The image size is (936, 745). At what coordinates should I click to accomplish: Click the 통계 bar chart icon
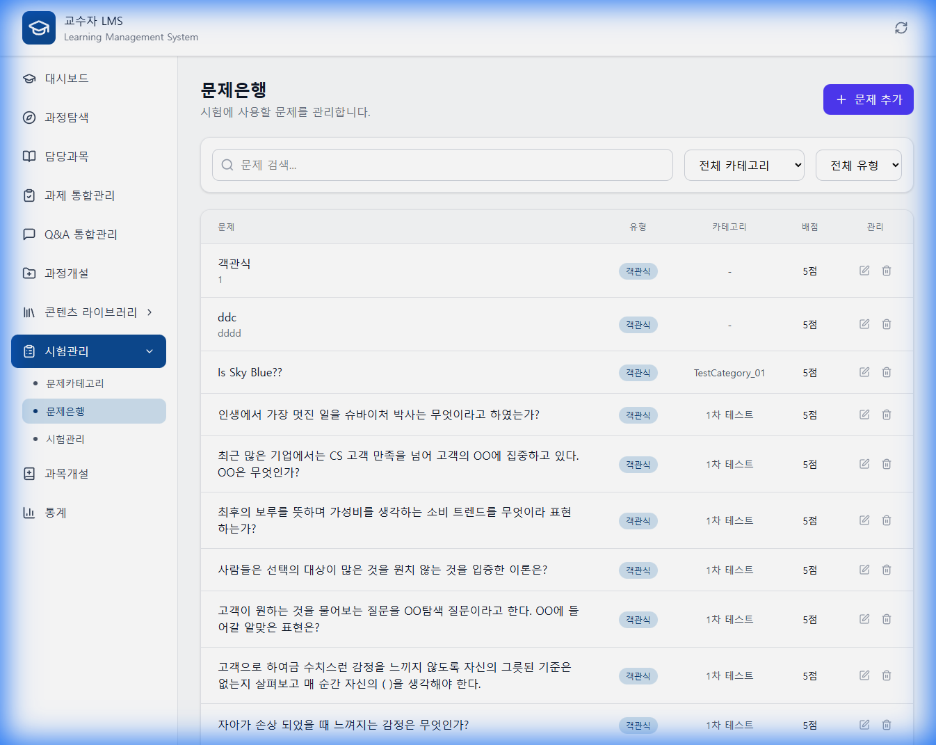tap(29, 512)
